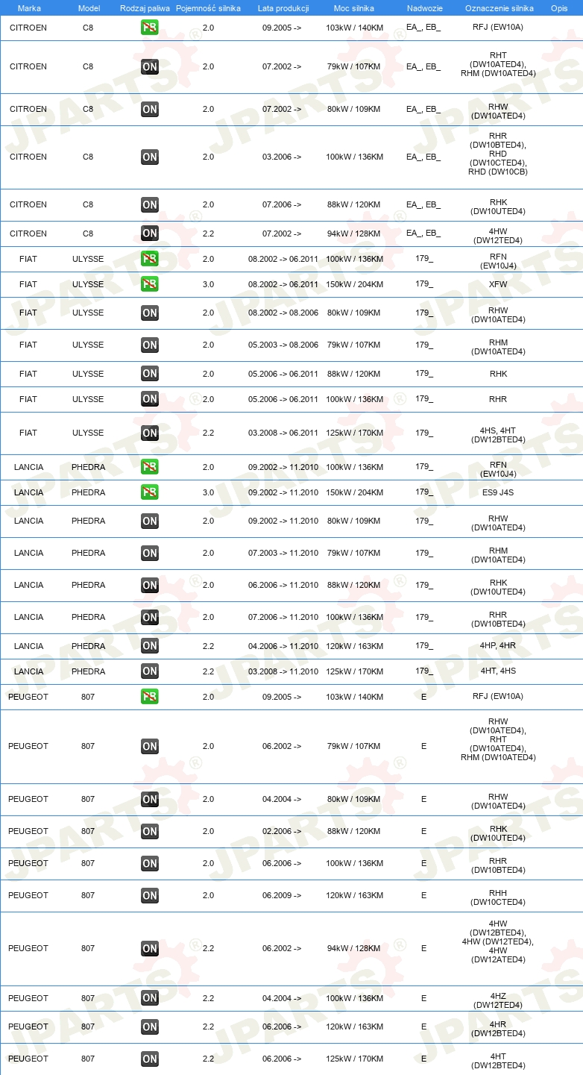Click the PB petrol icon in the Lancia Phedra 2.0 RFN row

tap(150, 467)
